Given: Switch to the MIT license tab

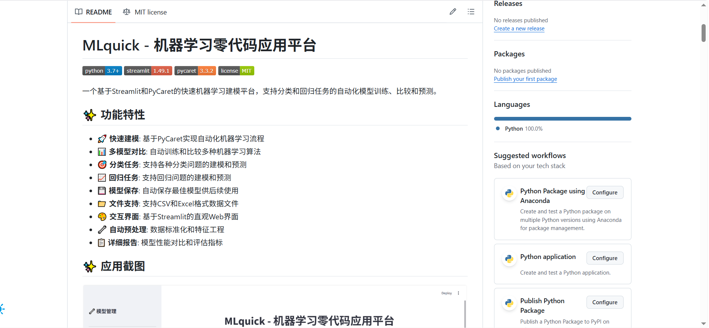Looking at the screenshot, I should (x=145, y=12).
